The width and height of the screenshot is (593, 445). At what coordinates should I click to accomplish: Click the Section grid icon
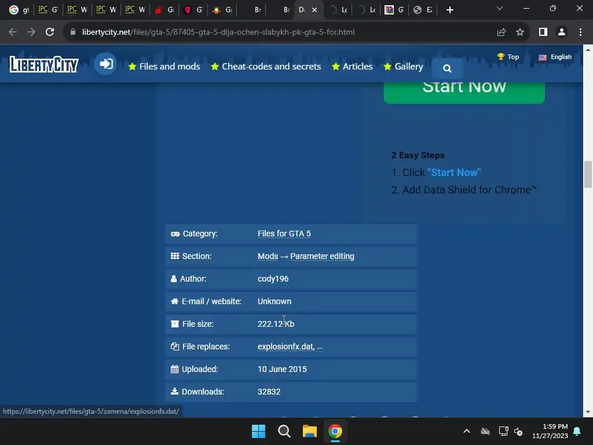point(175,256)
